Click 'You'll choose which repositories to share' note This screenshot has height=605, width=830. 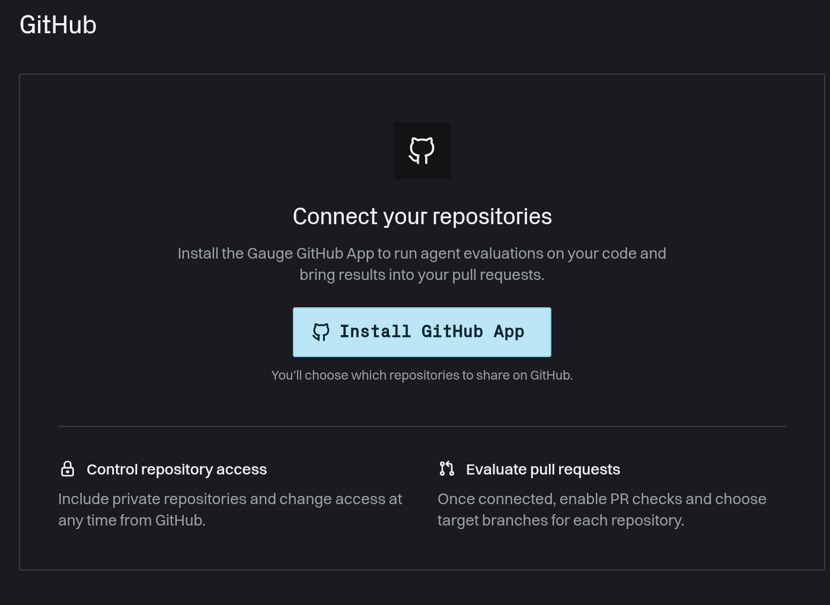click(x=422, y=375)
